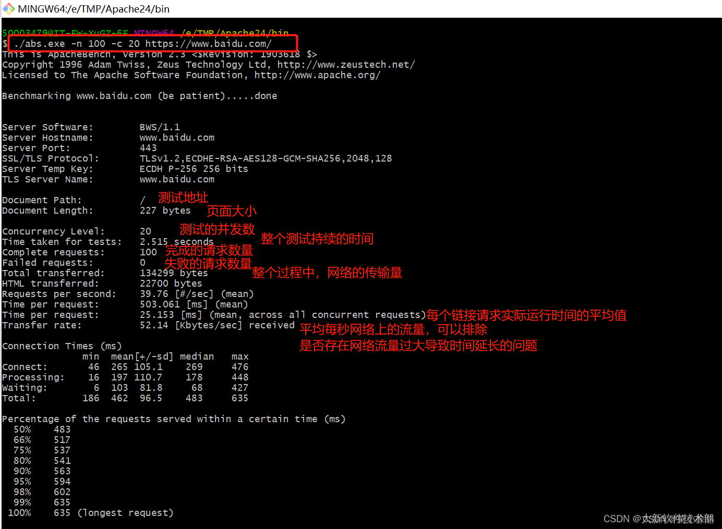This screenshot has height=529, width=722.
Task: Click the Total transferred value 134299 bytes
Action: pos(174,273)
